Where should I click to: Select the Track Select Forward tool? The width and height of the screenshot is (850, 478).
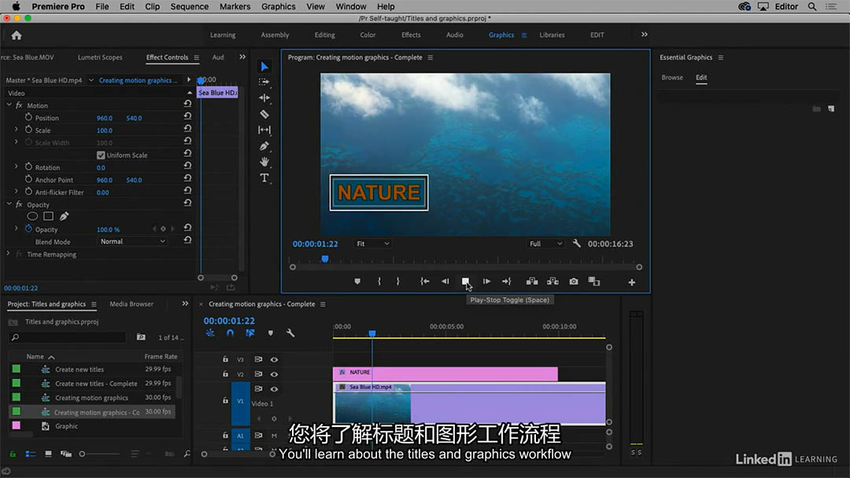pos(264,83)
